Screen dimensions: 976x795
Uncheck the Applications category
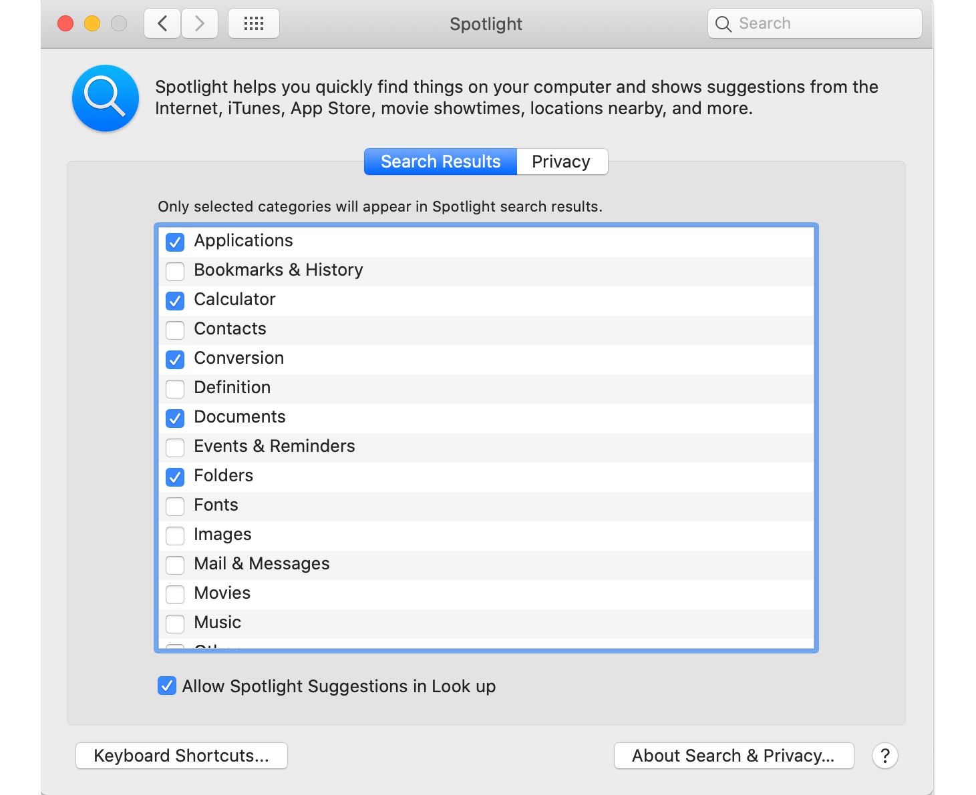point(175,242)
